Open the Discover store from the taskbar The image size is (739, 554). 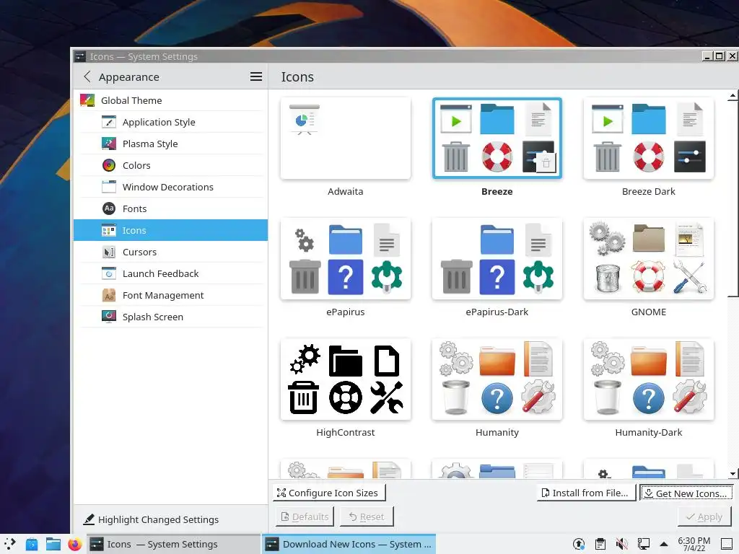click(32, 544)
